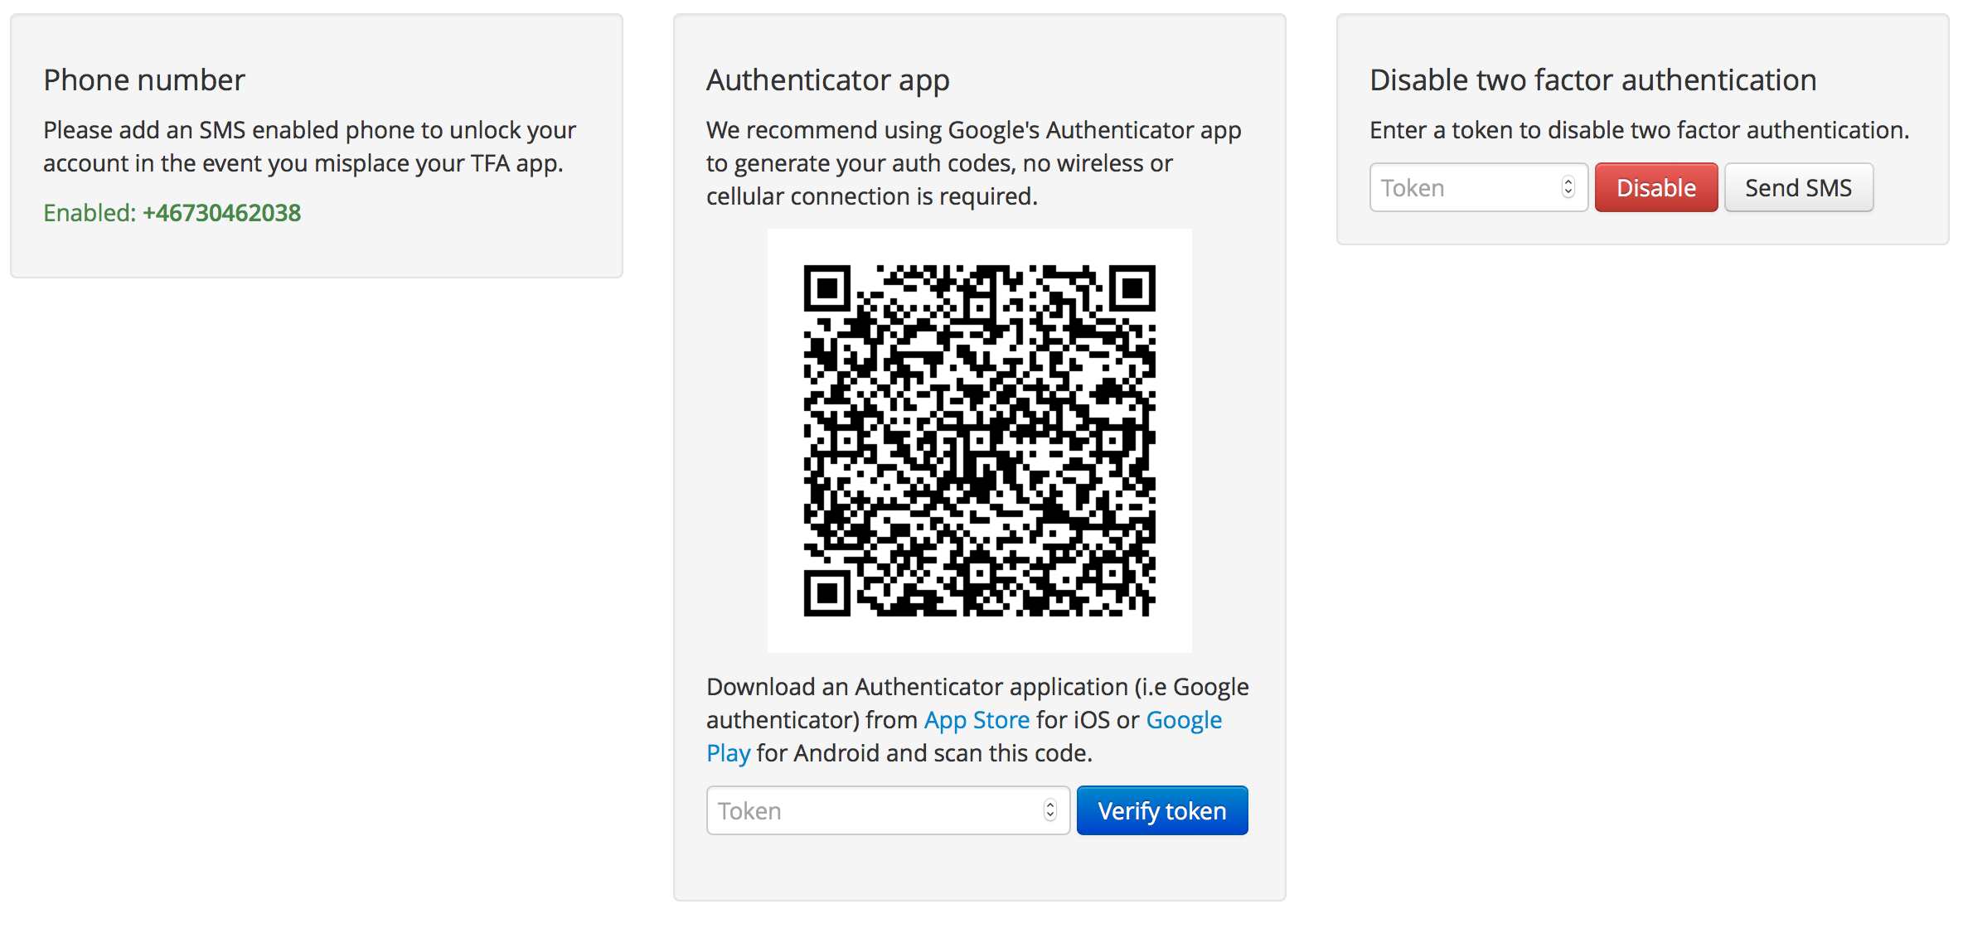1963x928 pixels.
Task: Click the Token input field for authenticator
Action: (x=883, y=825)
